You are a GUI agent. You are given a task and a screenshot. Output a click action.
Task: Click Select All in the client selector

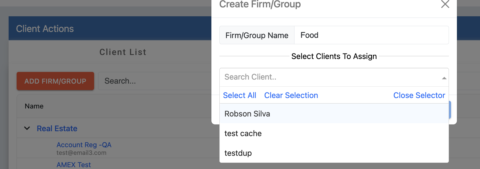(x=239, y=95)
